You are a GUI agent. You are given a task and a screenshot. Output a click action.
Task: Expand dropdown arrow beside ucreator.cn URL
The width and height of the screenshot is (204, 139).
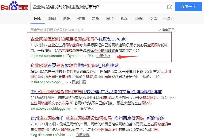tap(85, 56)
